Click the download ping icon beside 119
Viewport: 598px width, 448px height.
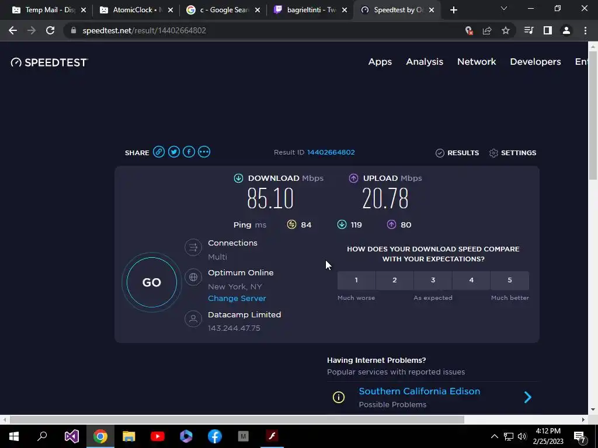[x=342, y=225]
